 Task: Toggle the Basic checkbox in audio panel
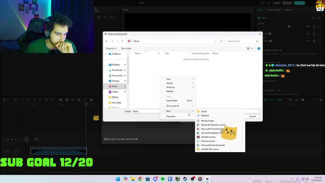[259, 18]
